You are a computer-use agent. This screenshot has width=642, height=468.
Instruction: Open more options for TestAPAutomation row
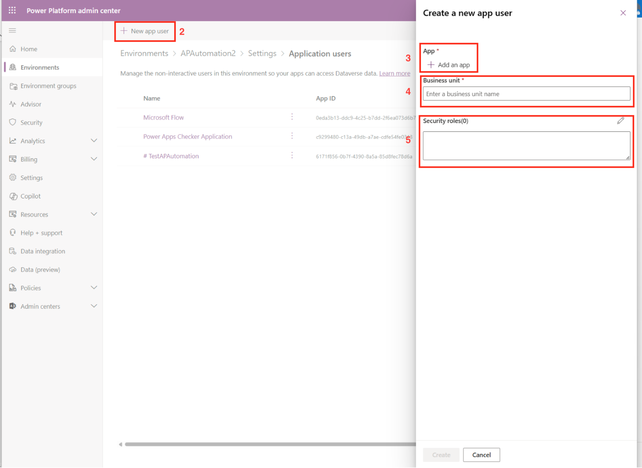[x=292, y=155]
